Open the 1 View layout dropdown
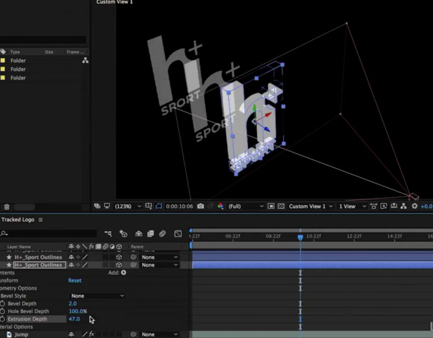 (x=352, y=206)
